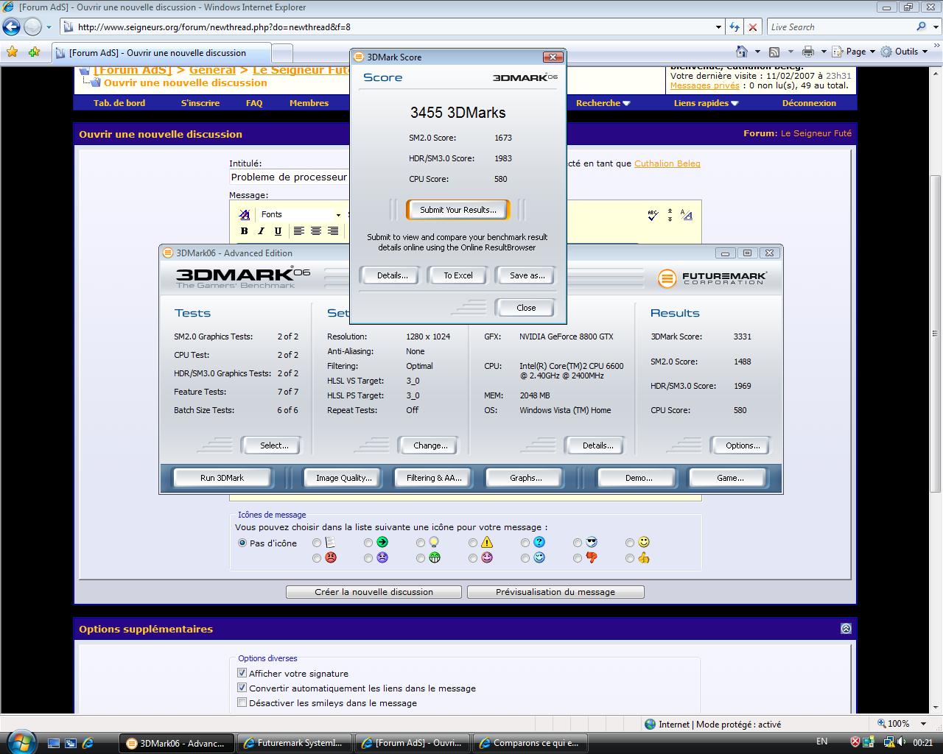The width and height of the screenshot is (943, 754).
Task: Open the Outils menu dropdown
Action: 905,52
